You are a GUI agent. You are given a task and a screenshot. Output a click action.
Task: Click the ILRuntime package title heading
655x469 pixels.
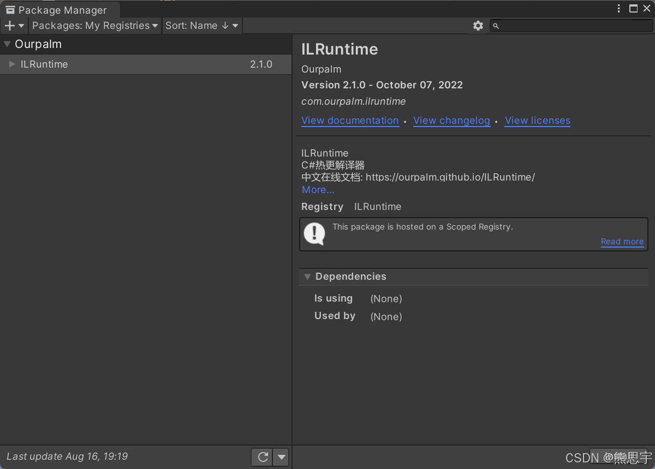tap(340, 49)
